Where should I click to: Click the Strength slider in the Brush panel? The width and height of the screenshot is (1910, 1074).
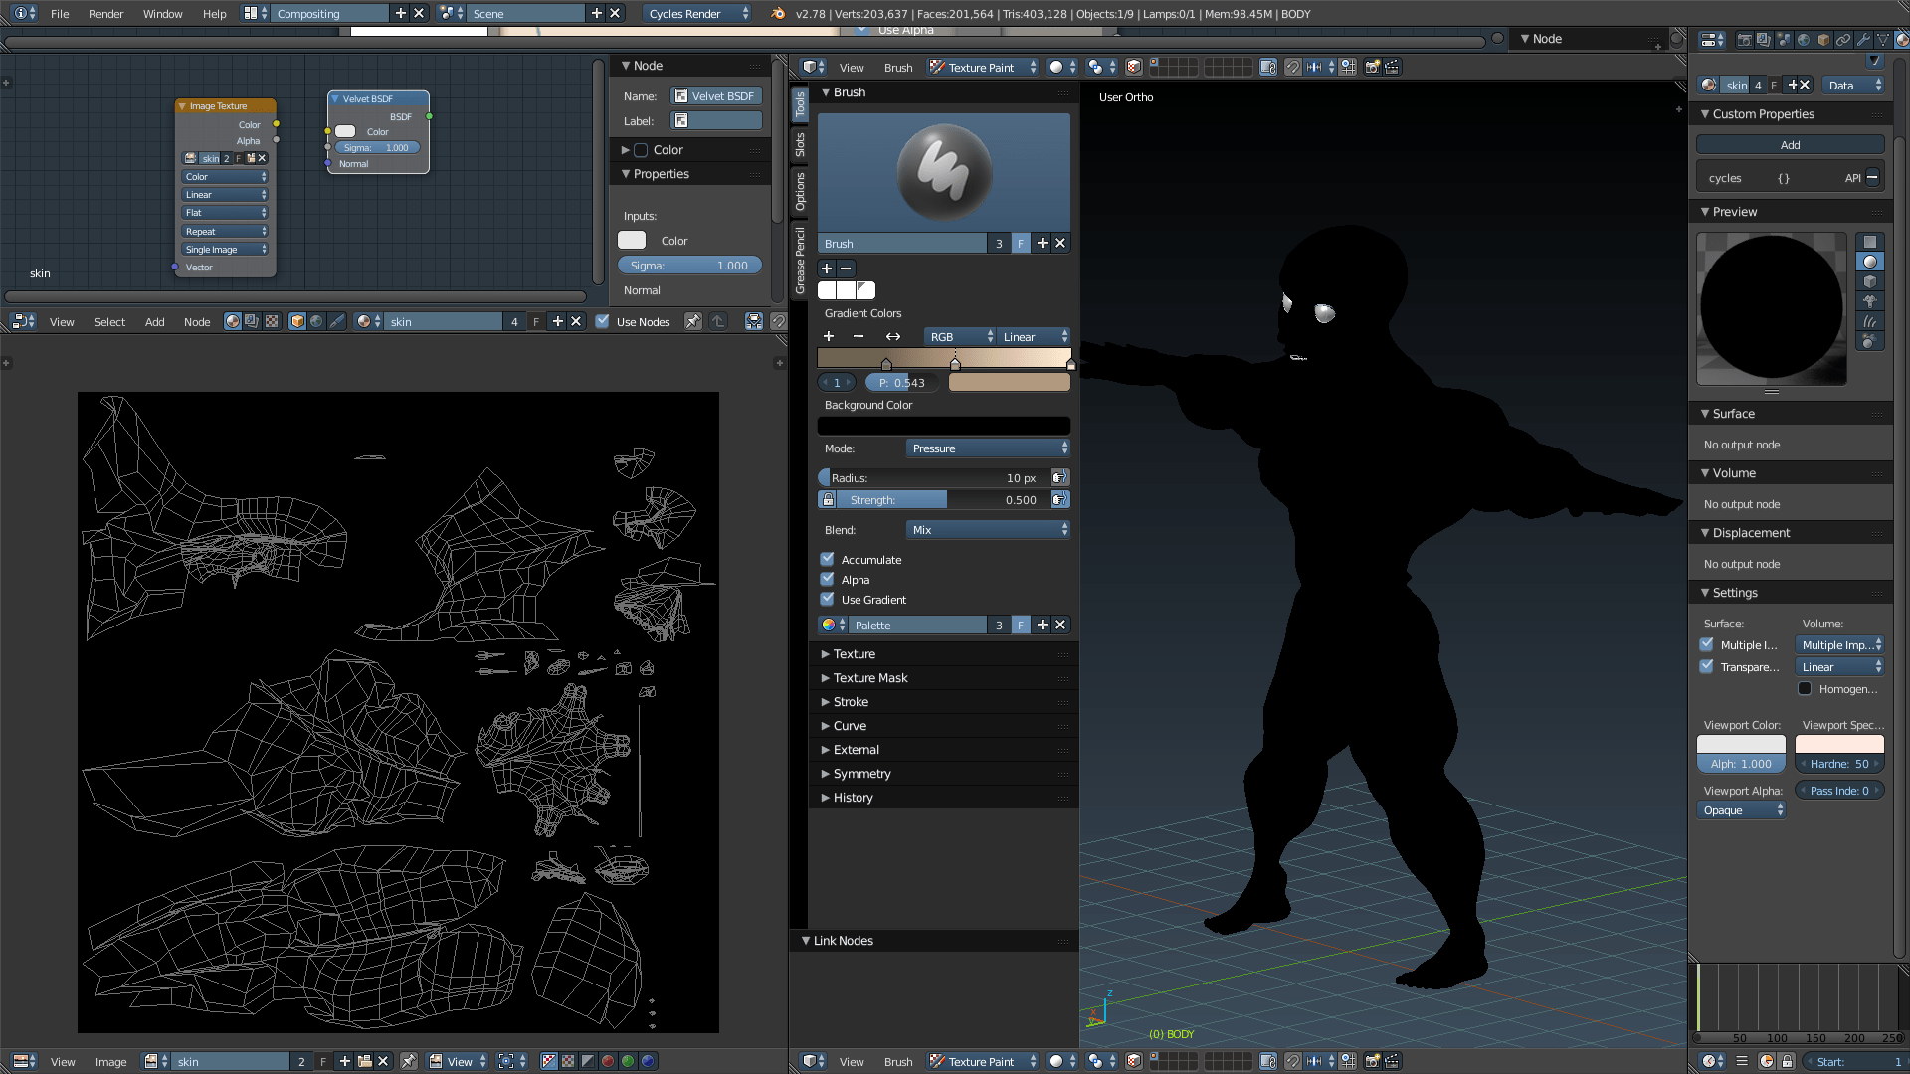[x=941, y=499]
